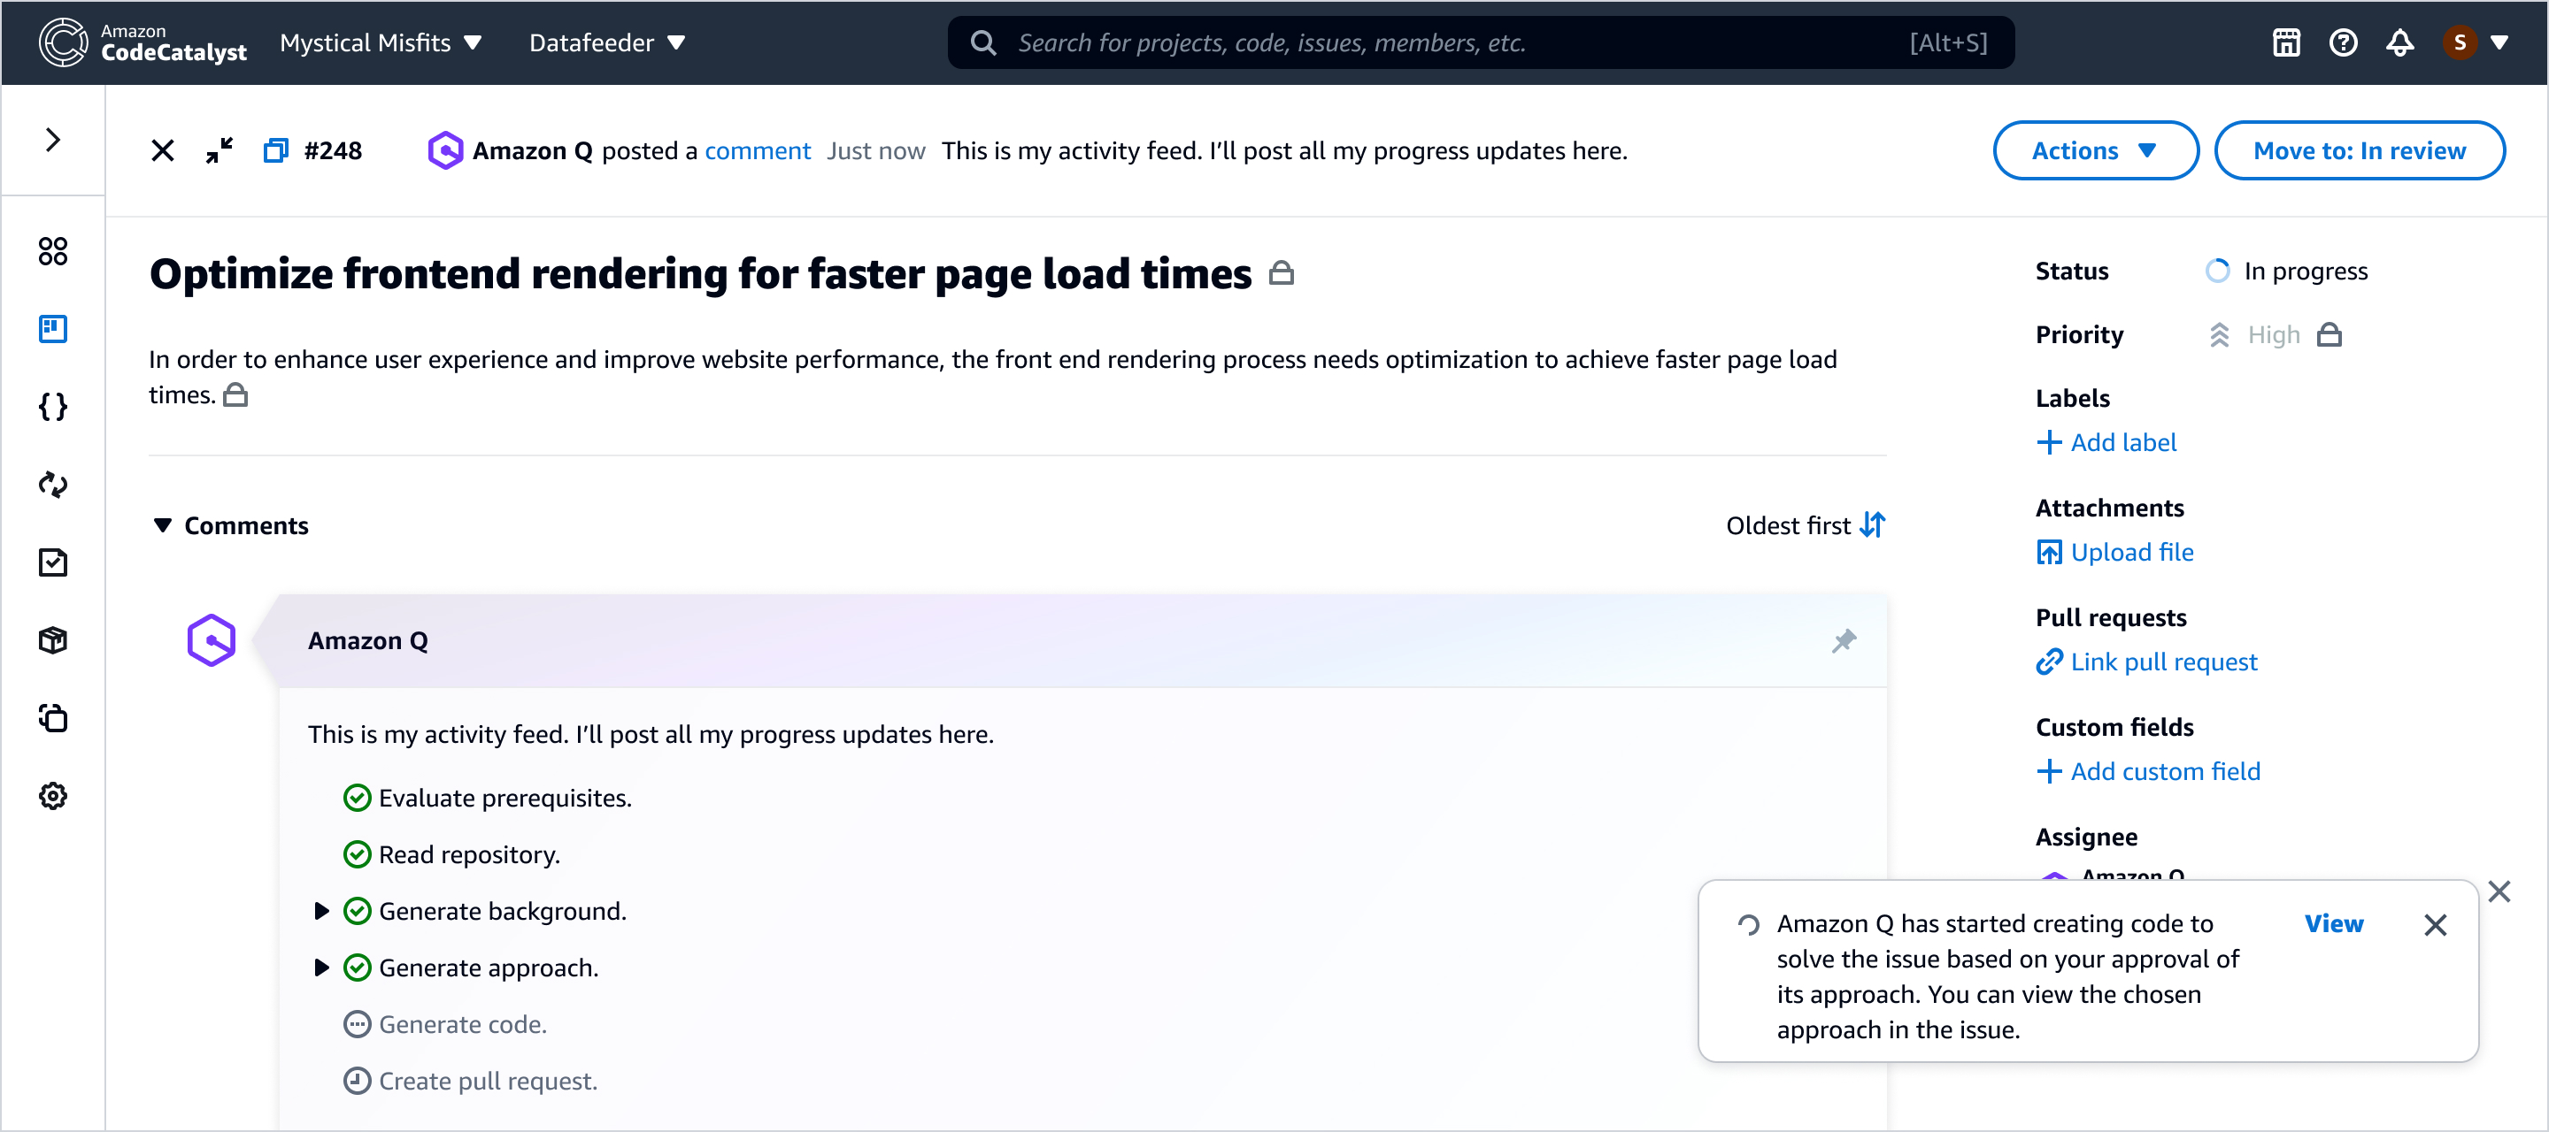2549x1132 pixels.
Task: Collapse the issue view with shrink arrows
Action: click(x=219, y=150)
